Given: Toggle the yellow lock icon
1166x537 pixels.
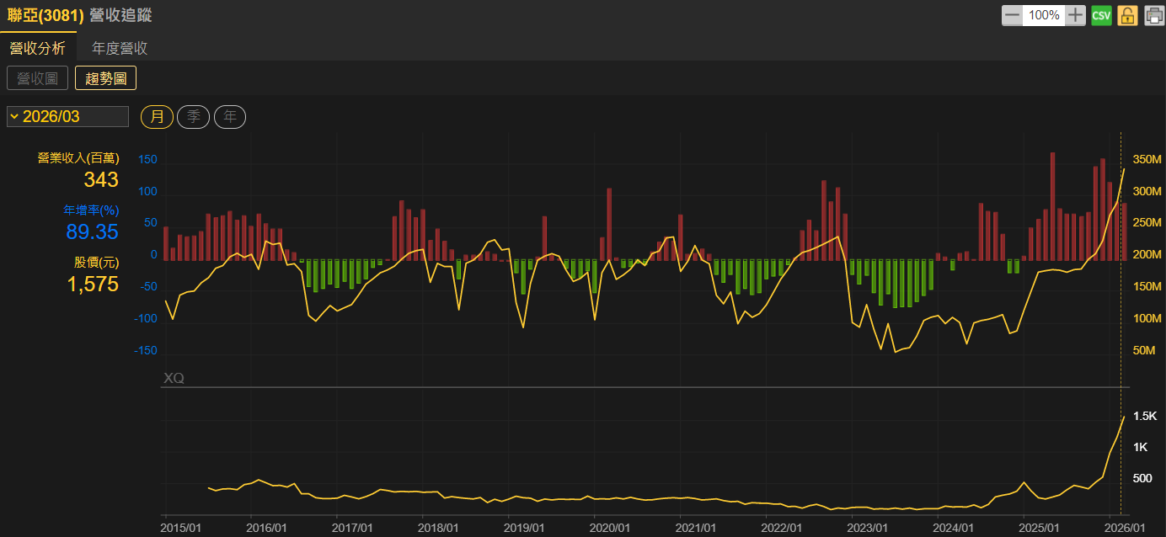Looking at the screenshot, I should coord(1128,15).
